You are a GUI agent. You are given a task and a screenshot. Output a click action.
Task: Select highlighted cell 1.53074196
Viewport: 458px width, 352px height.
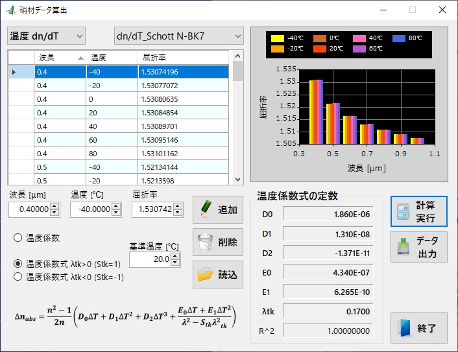(183, 72)
